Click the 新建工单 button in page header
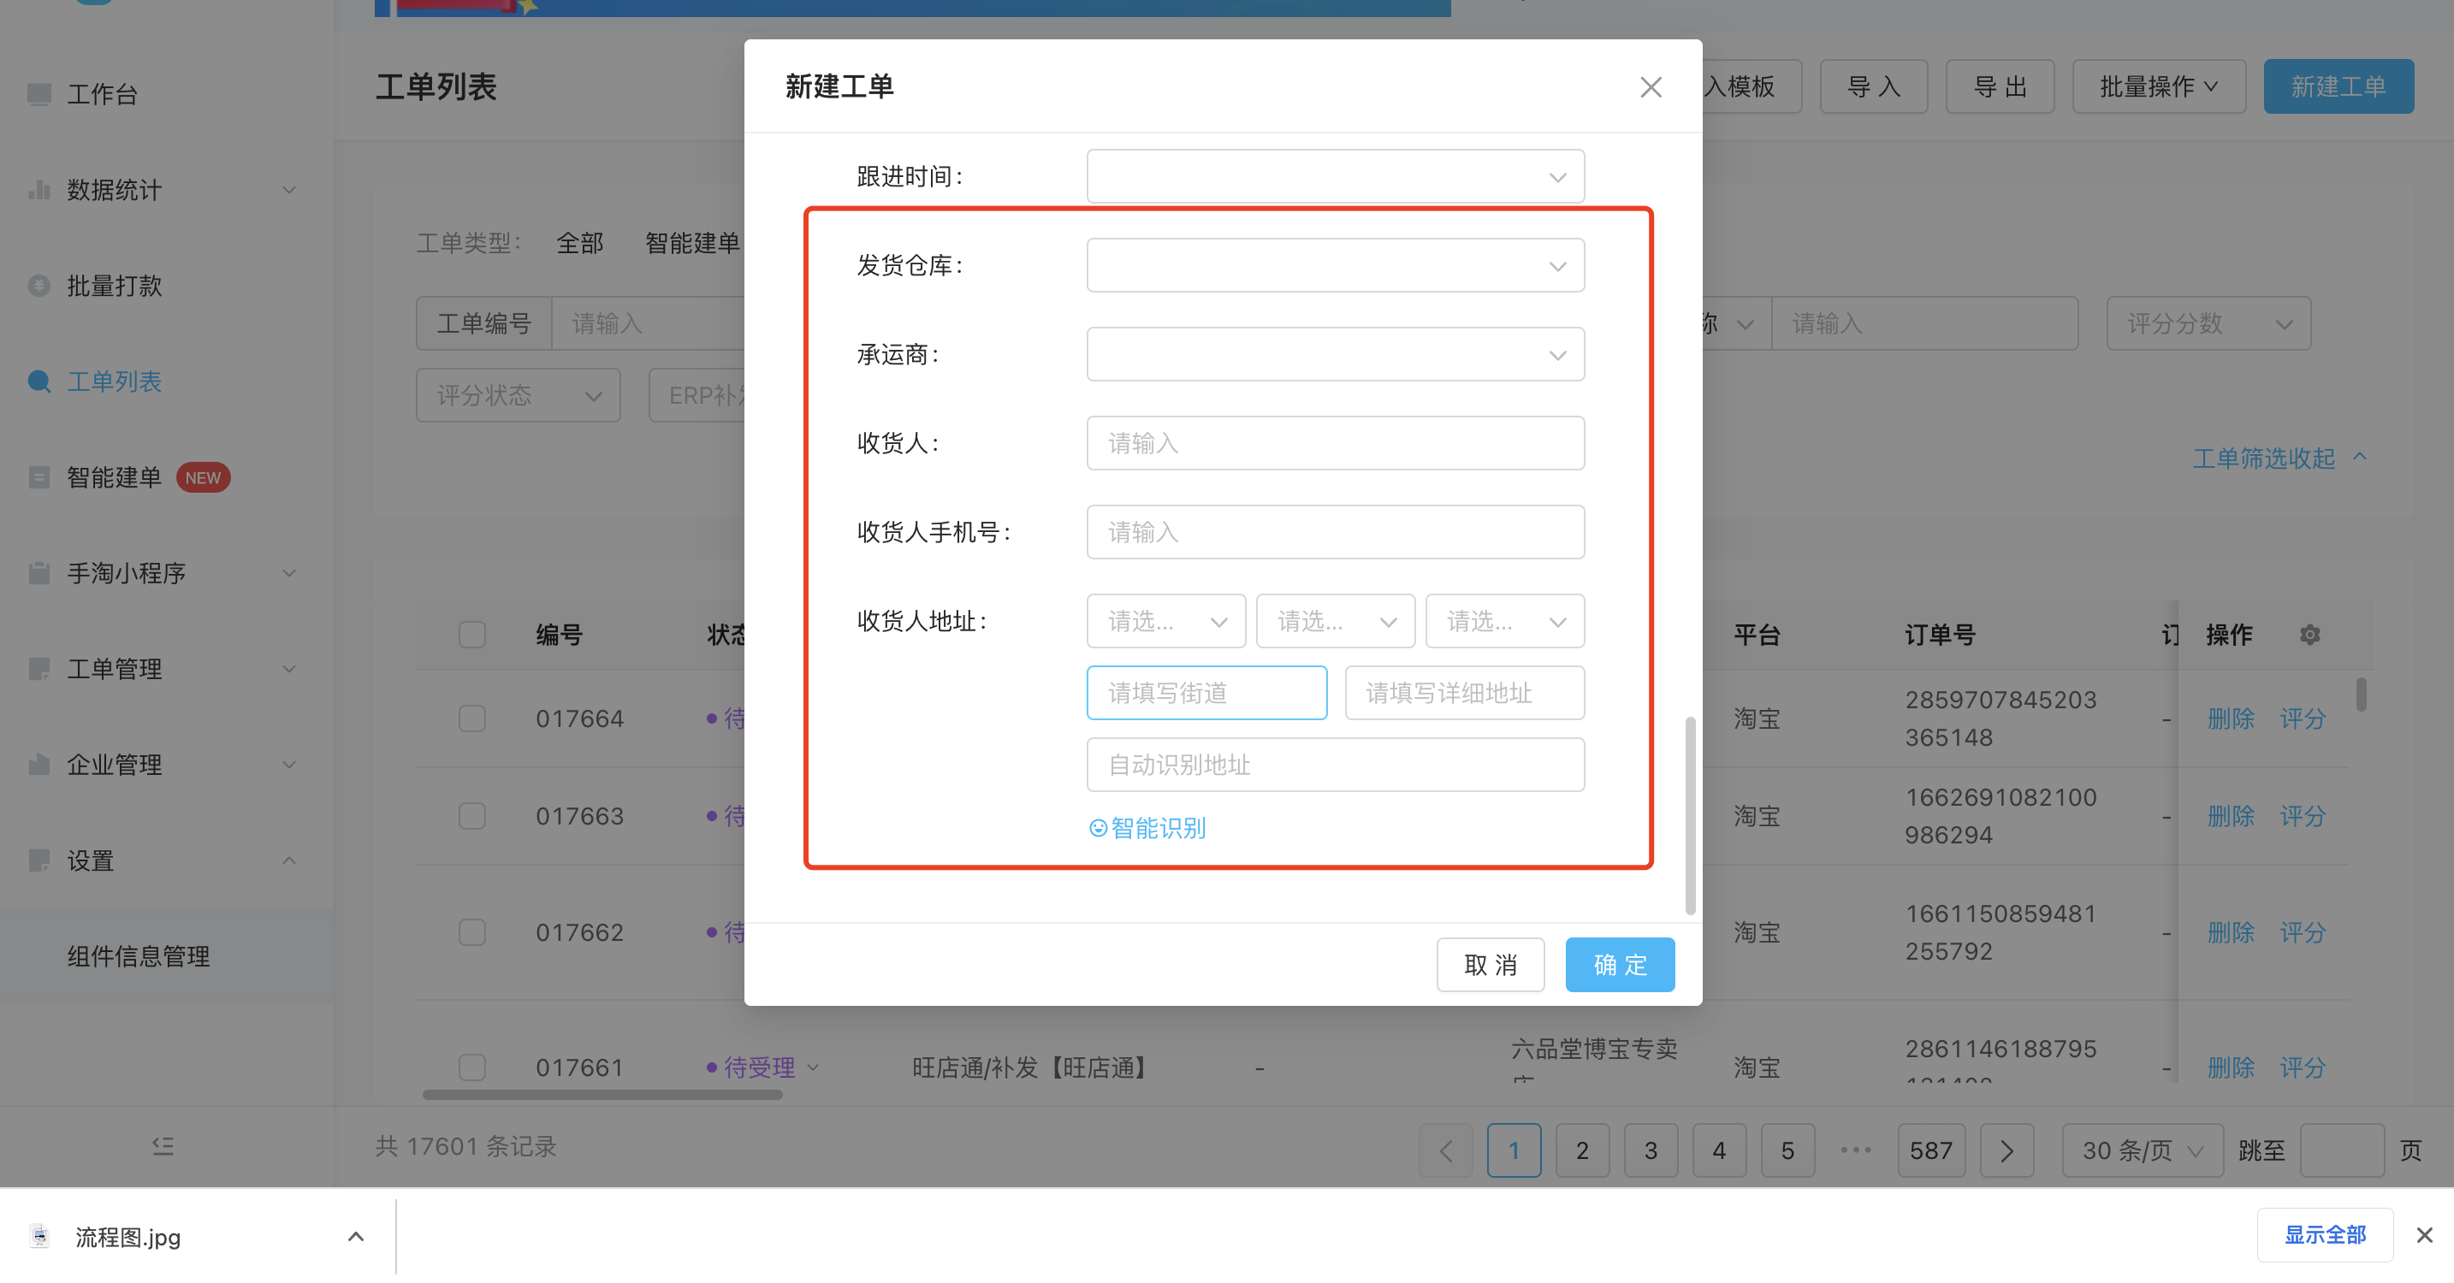 (x=2338, y=86)
